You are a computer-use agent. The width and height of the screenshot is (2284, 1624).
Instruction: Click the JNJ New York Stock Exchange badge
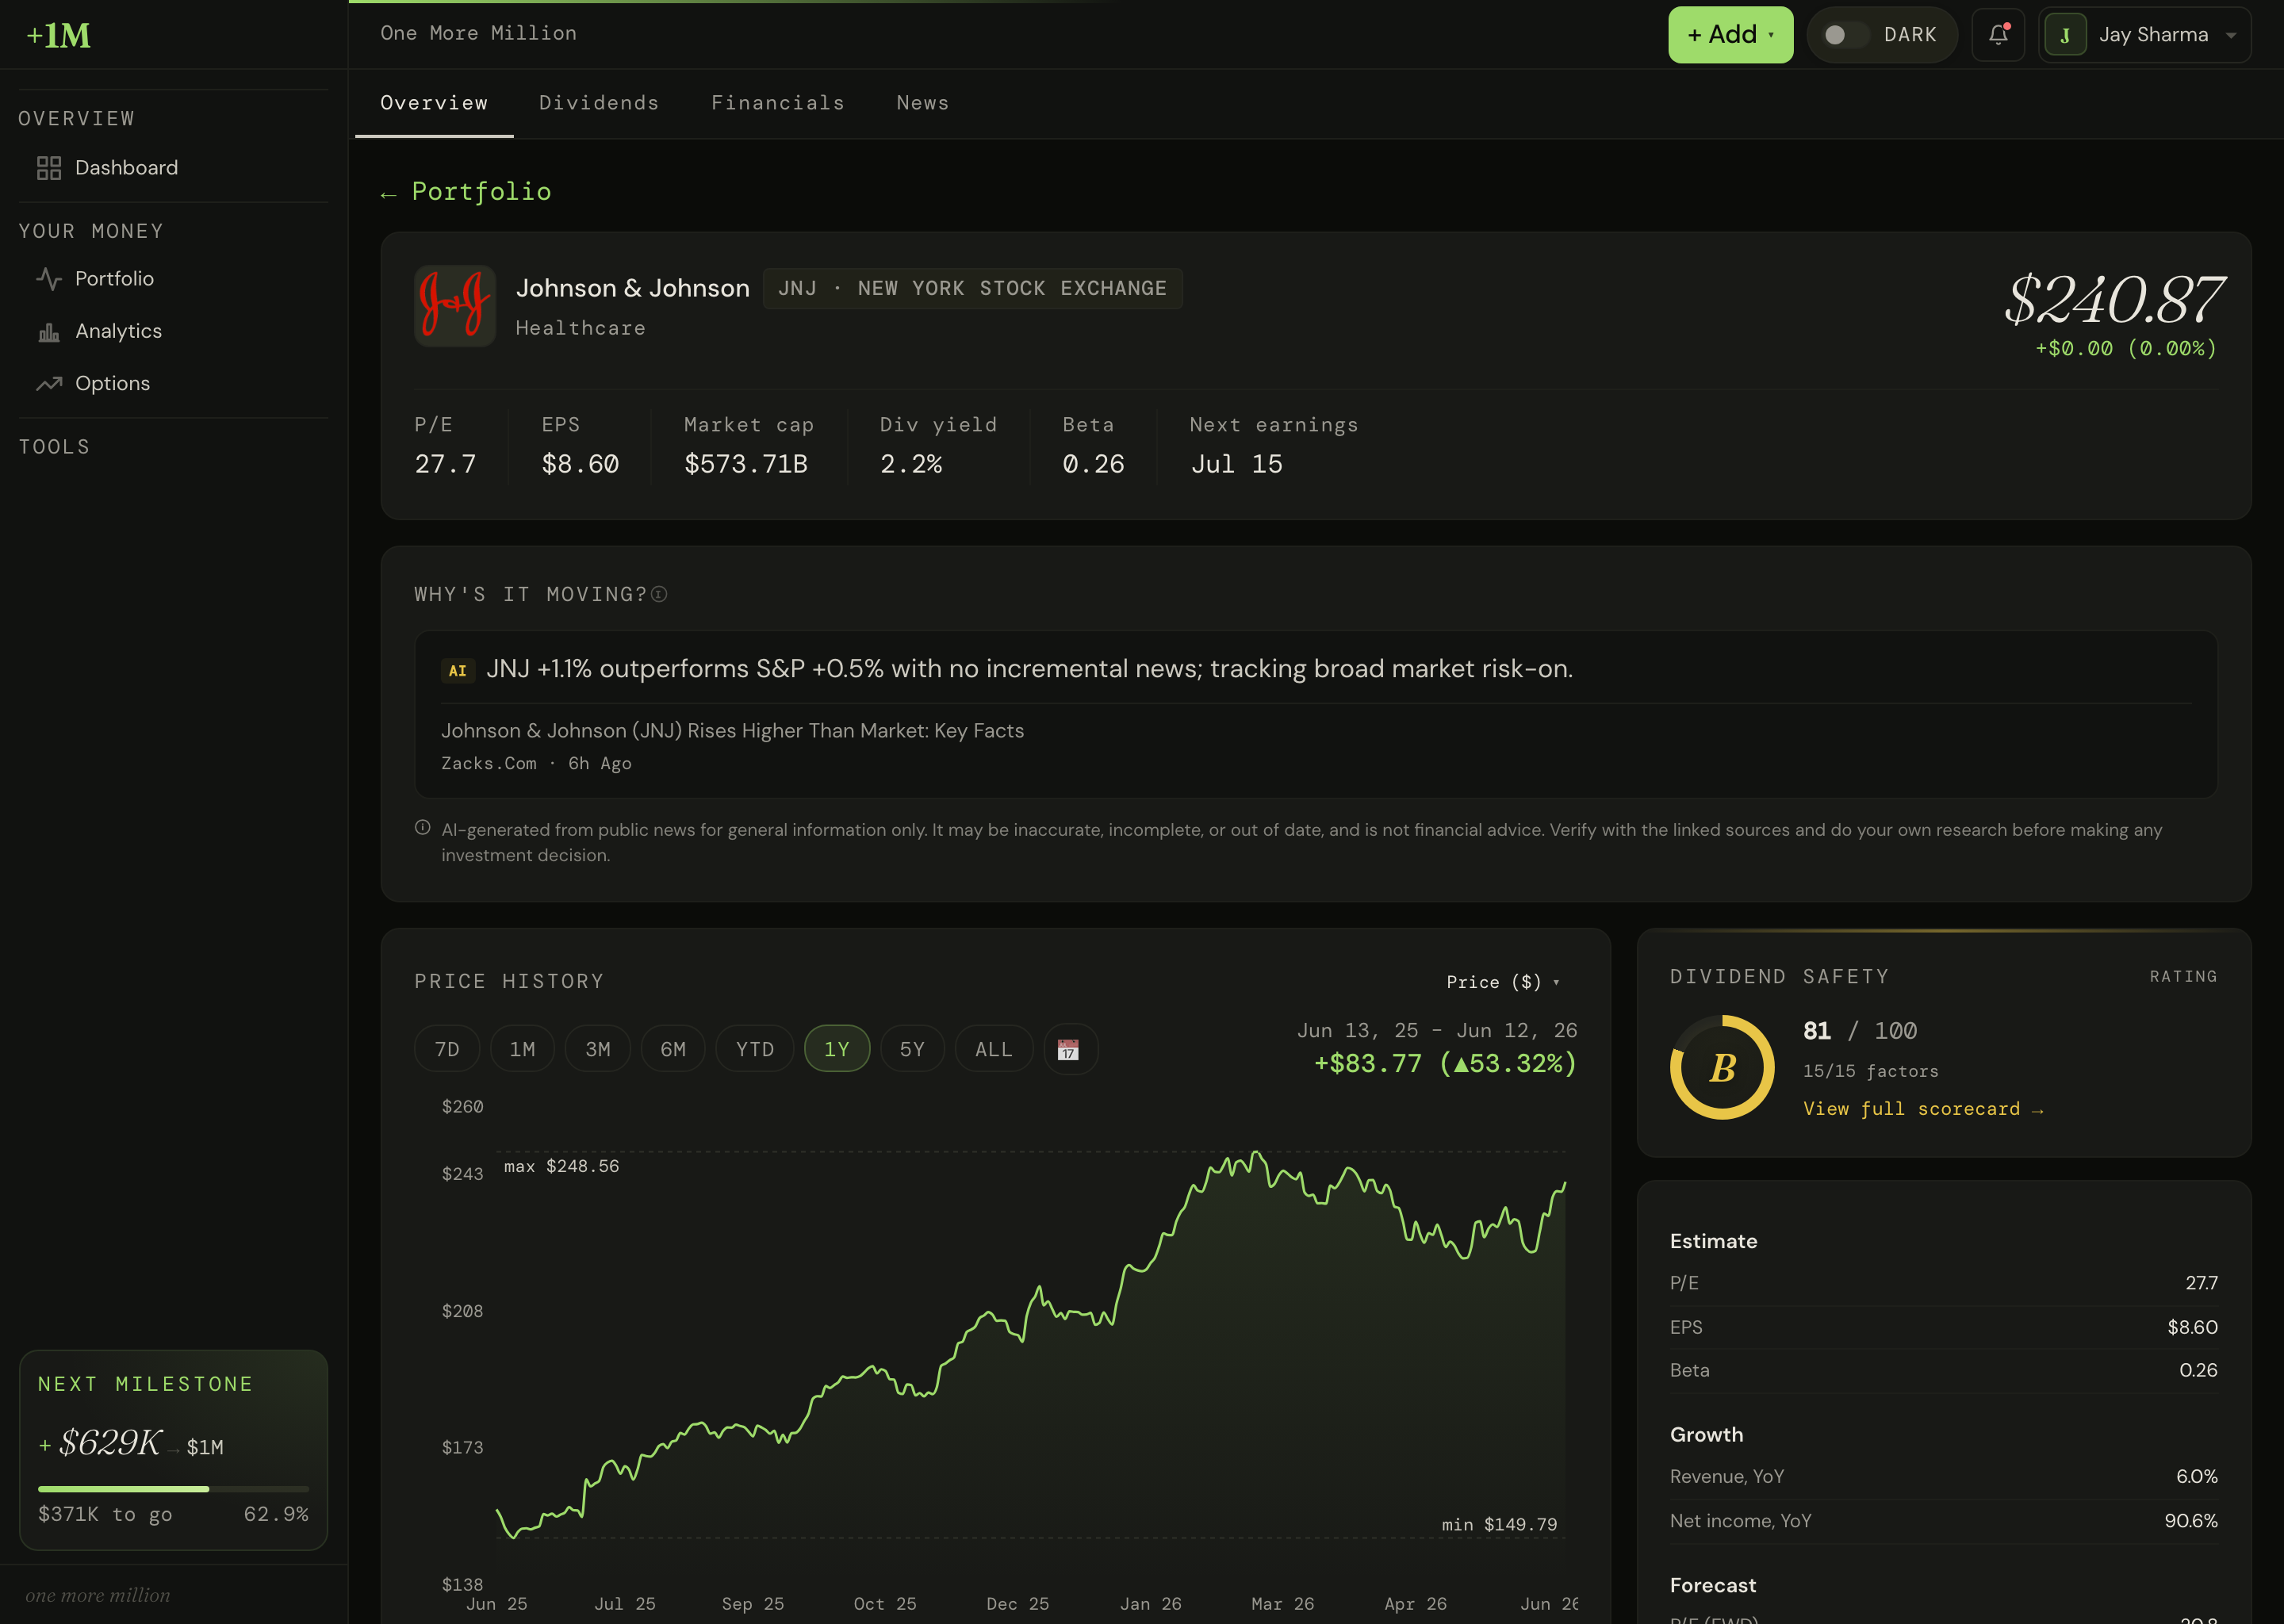point(972,289)
